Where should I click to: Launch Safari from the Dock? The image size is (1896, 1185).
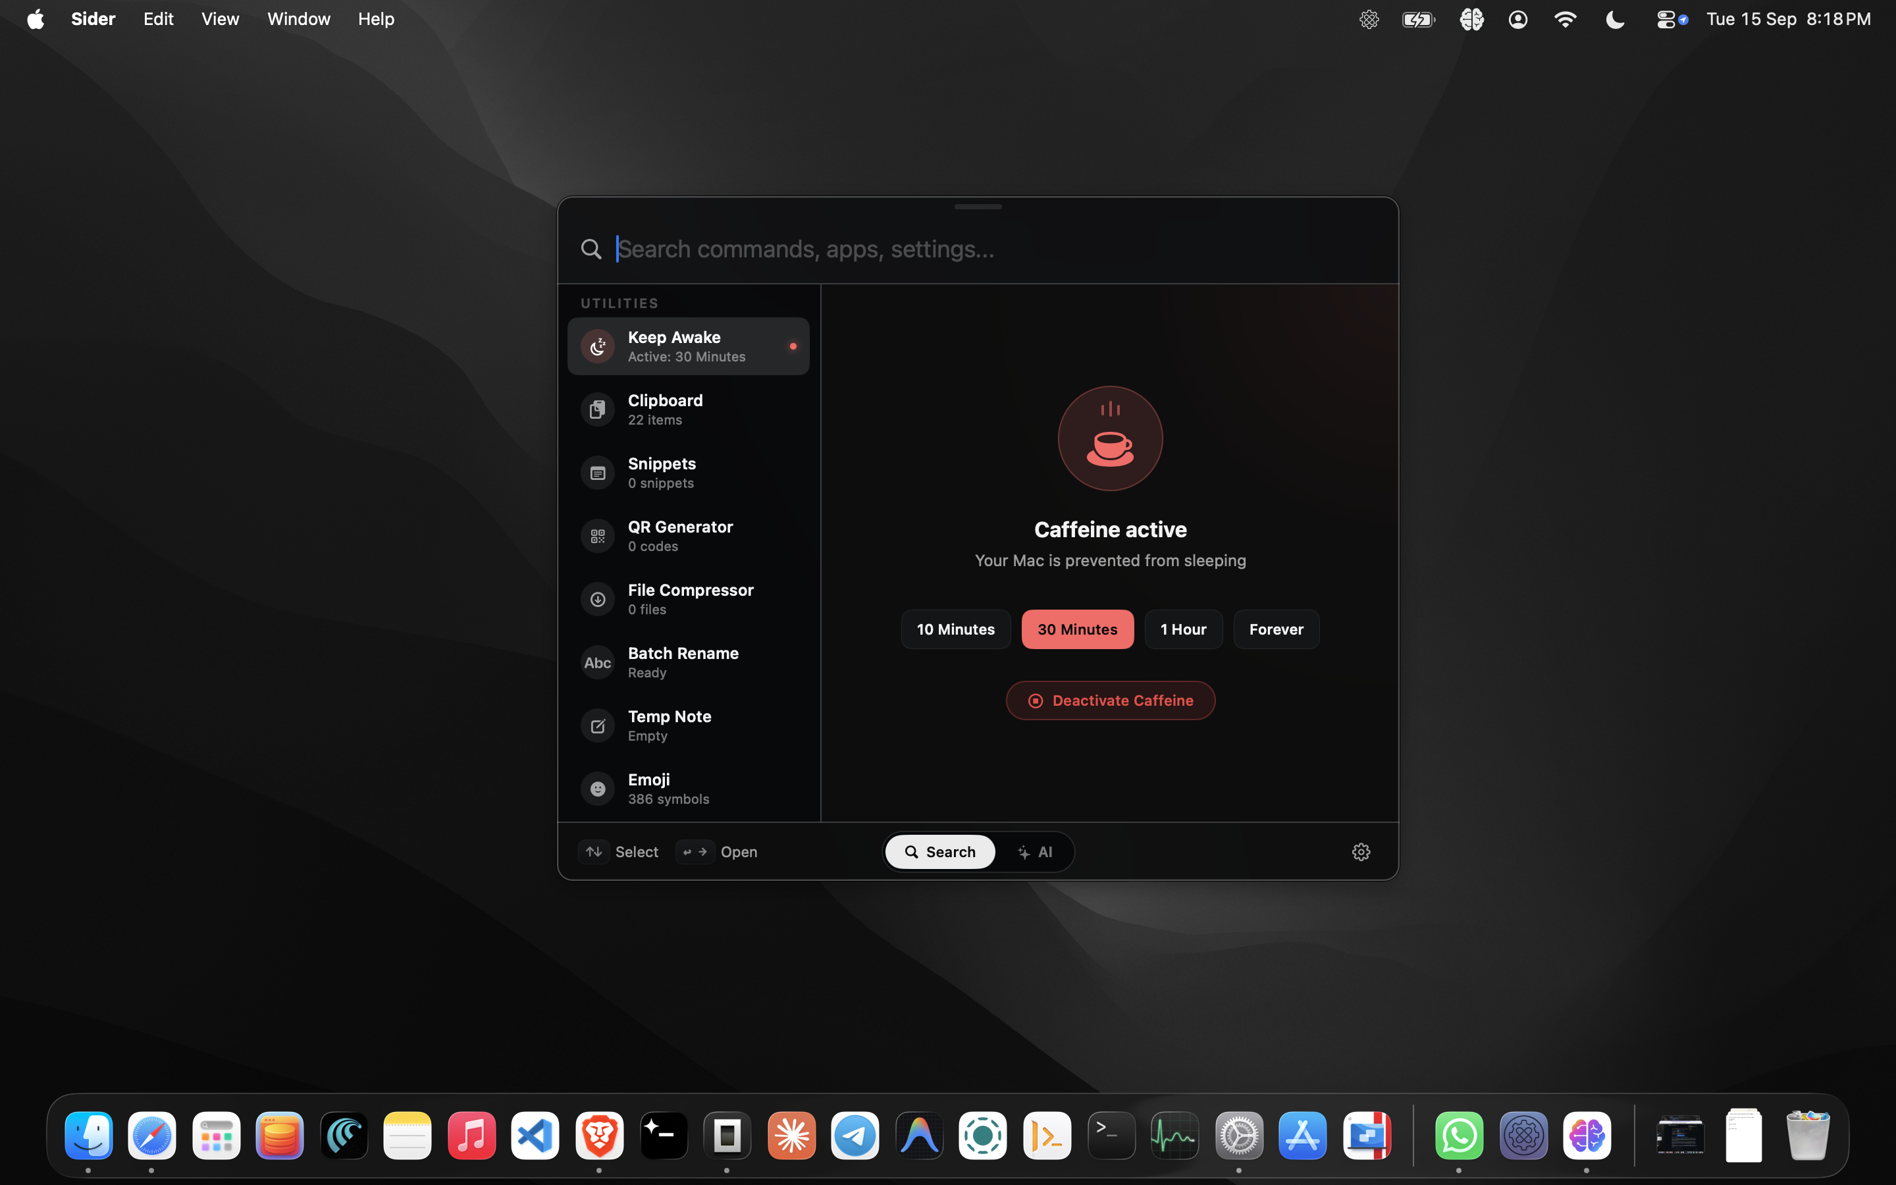click(x=152, y=1136)
